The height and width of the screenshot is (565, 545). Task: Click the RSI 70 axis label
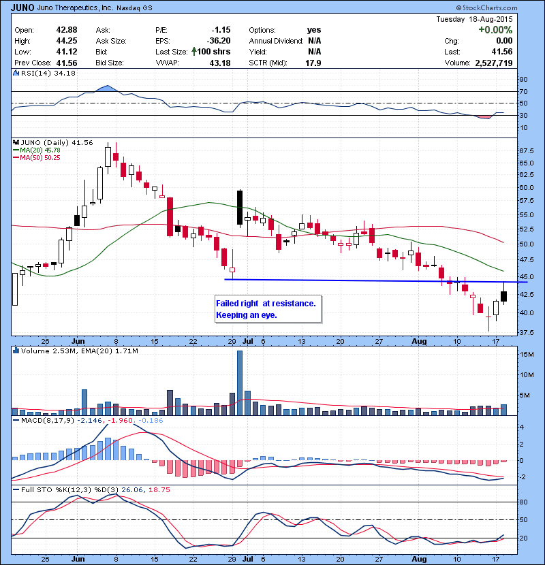click(x=523, y=91)
